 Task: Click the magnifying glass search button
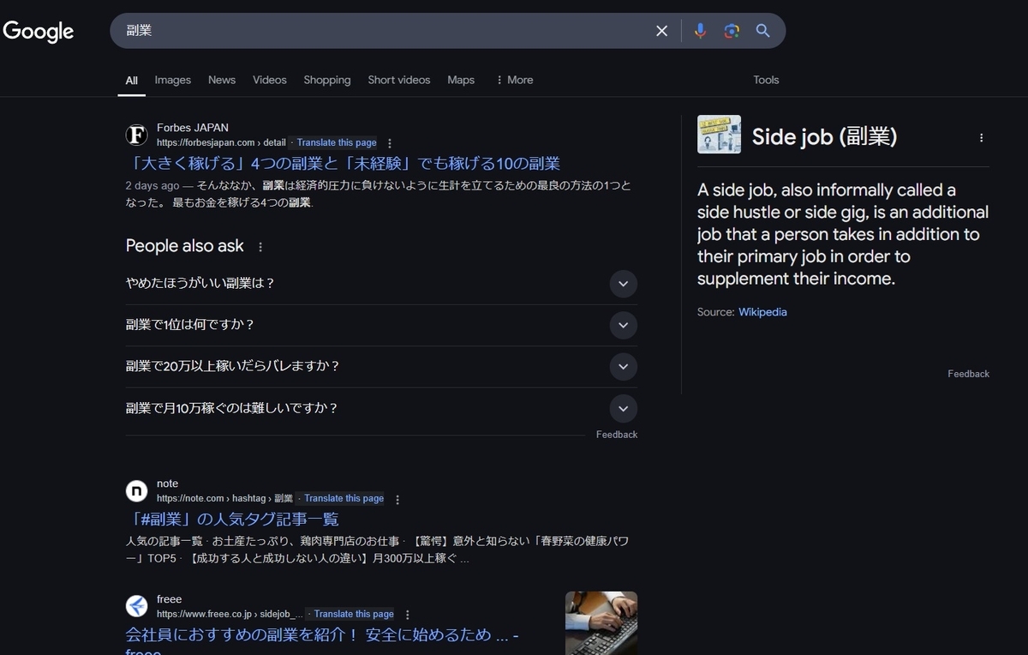(763, 31)
